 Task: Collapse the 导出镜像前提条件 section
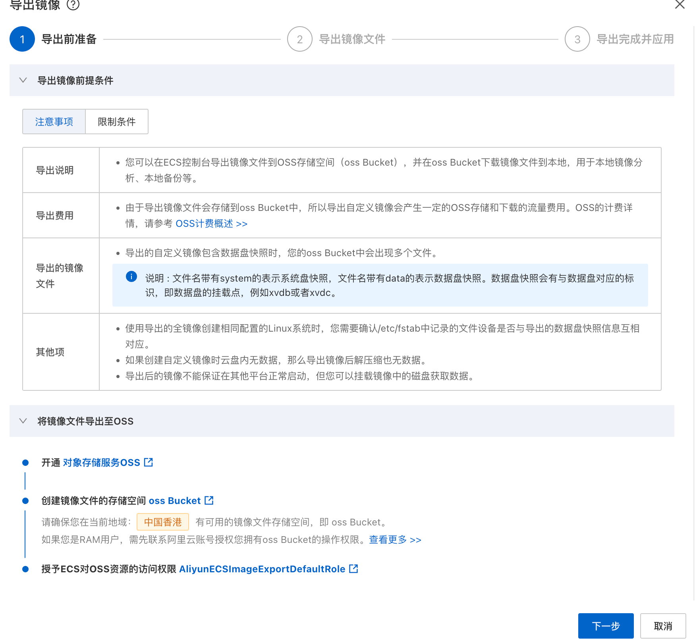click(23, 80)
